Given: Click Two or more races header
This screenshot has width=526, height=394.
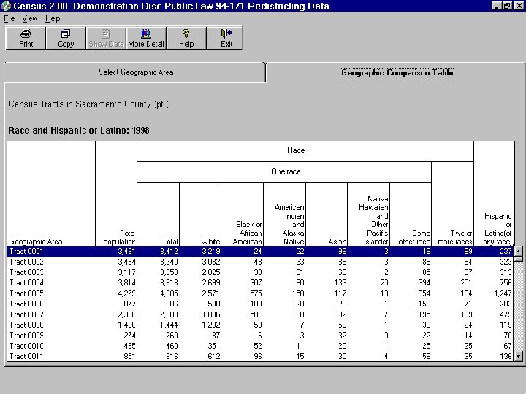Looking at the screenshot, I should click(452, 204).
